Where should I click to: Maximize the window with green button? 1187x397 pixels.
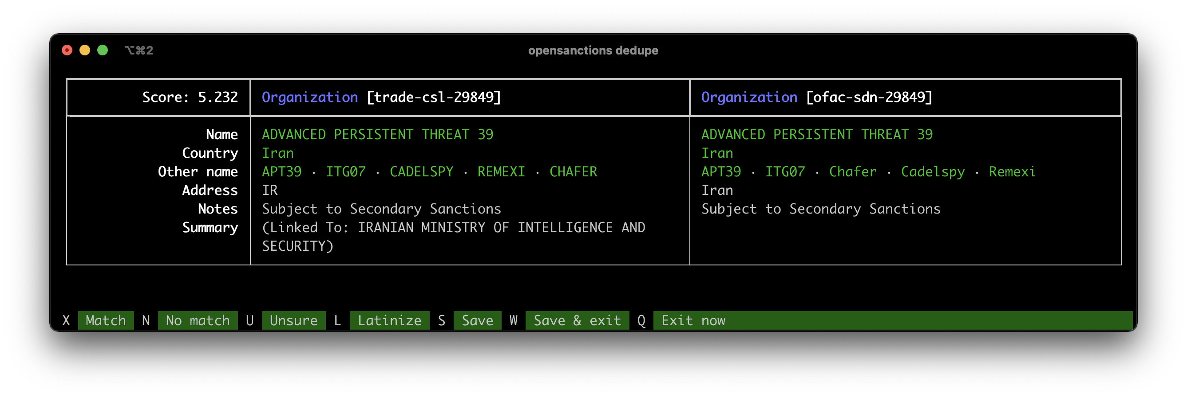(x=103, y=50)
